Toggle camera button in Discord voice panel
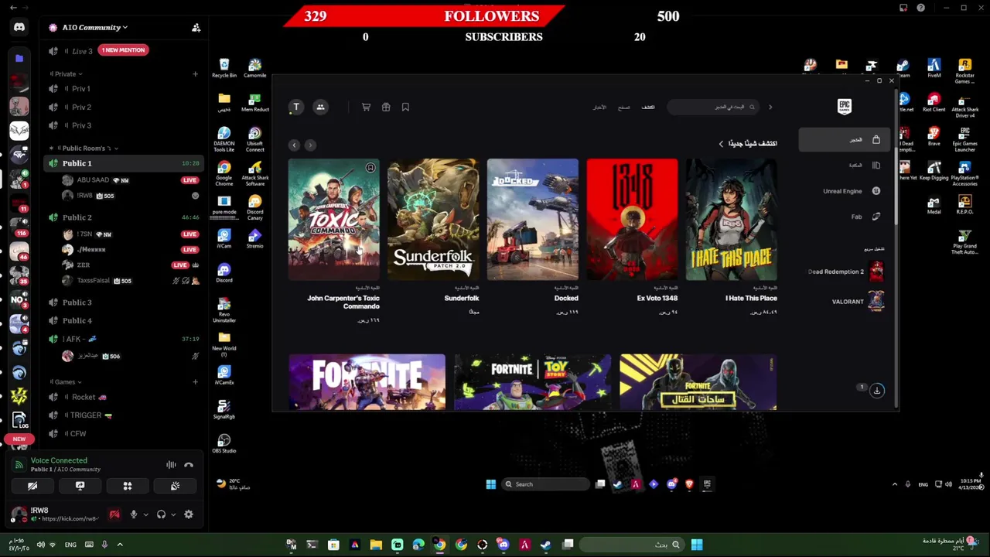Image resolution: width=990 pixels, height=557 pixels. click(x=32, y=486)
